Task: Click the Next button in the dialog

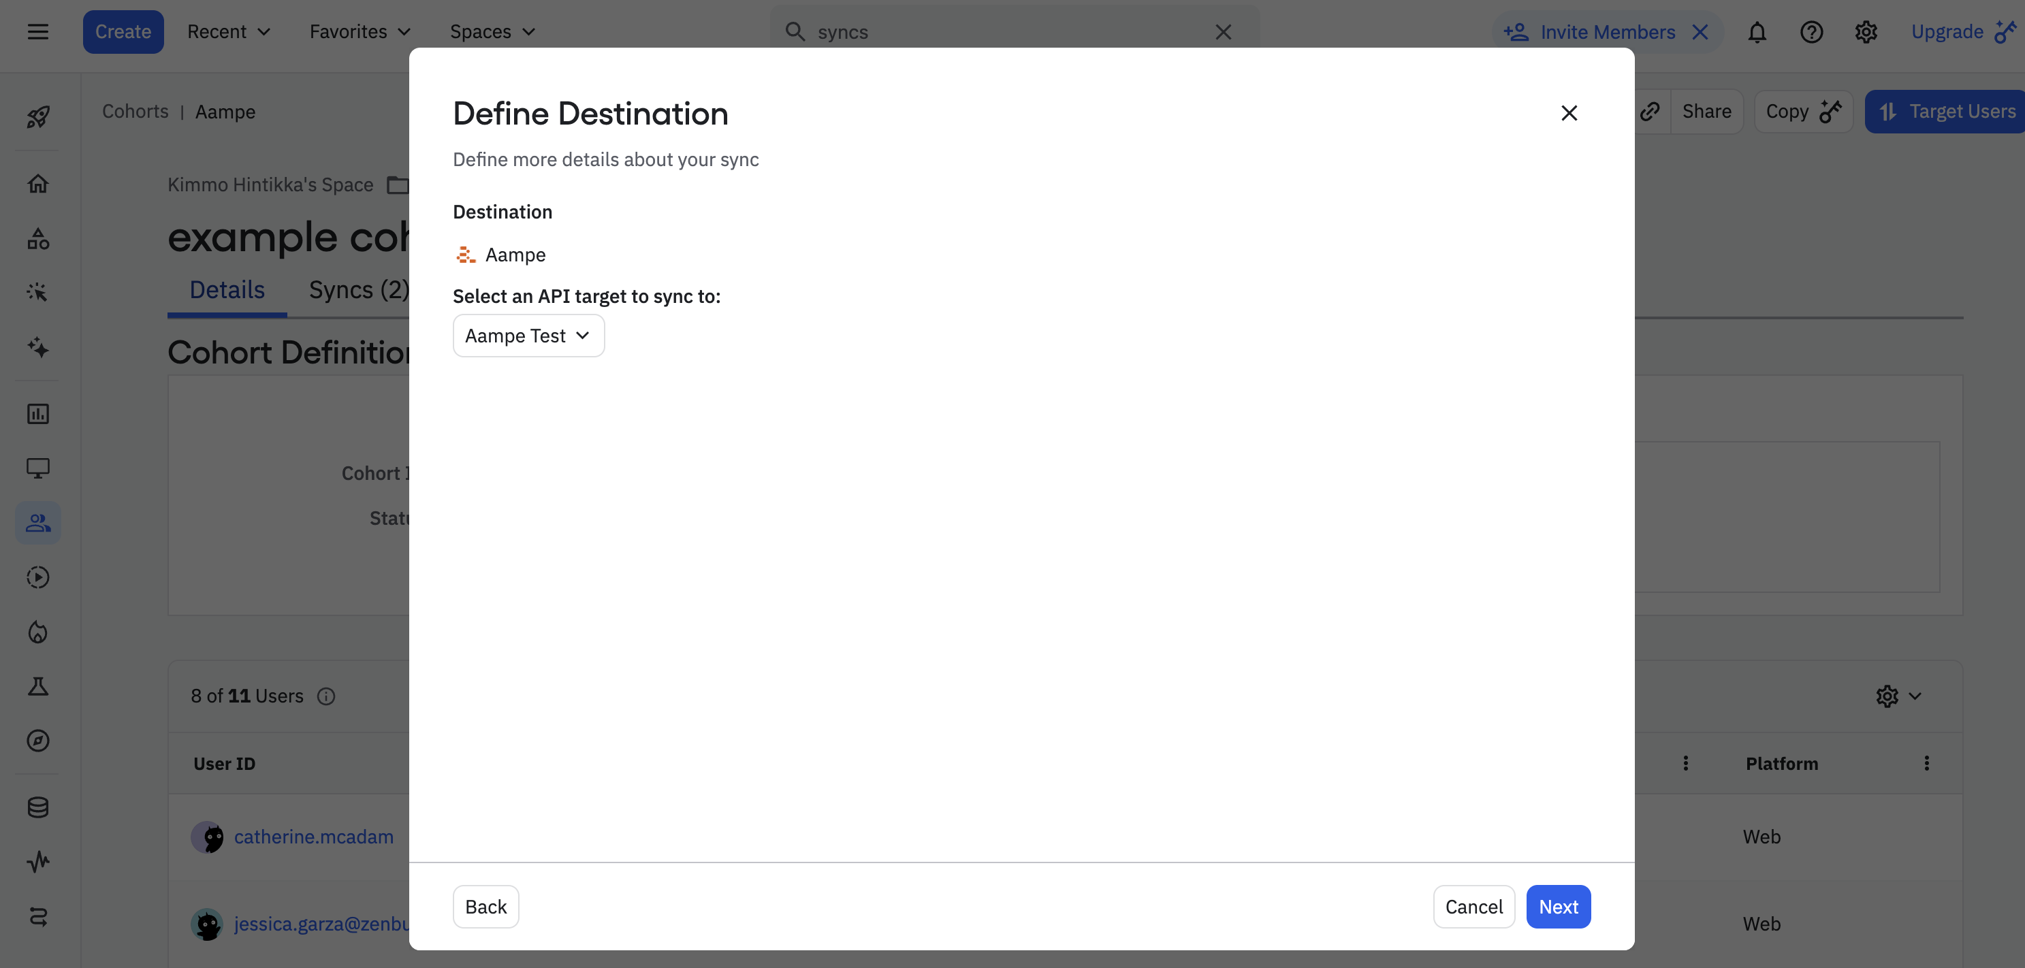Action: 1558,906
